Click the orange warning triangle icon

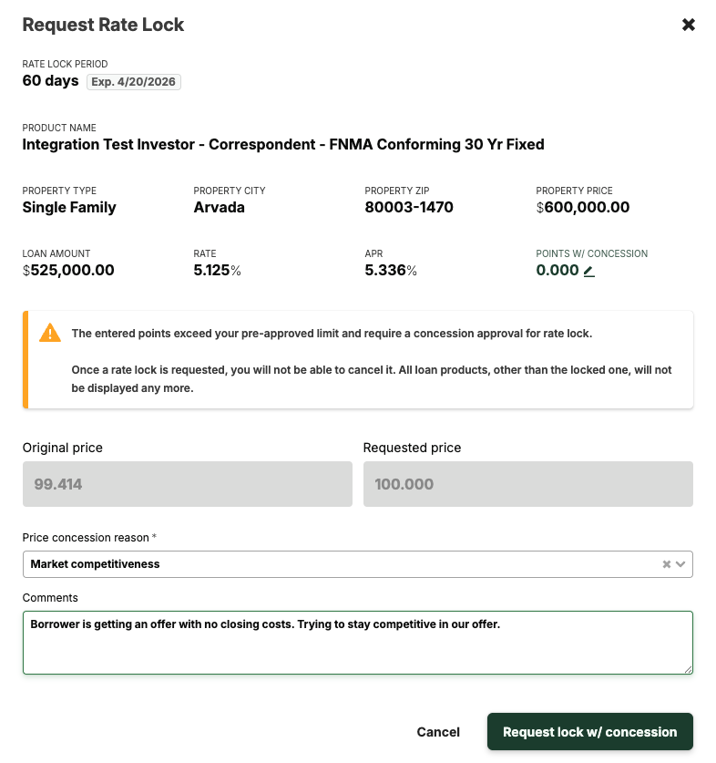coord(50,334)
